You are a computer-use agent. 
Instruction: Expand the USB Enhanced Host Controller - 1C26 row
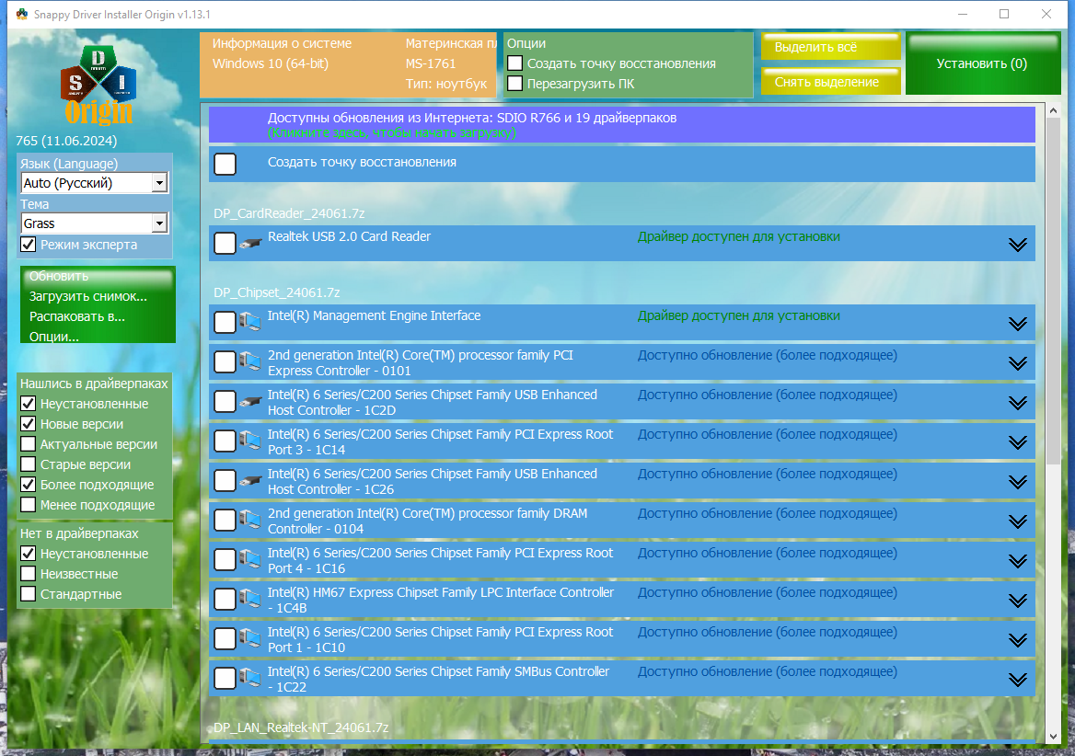1017,482
